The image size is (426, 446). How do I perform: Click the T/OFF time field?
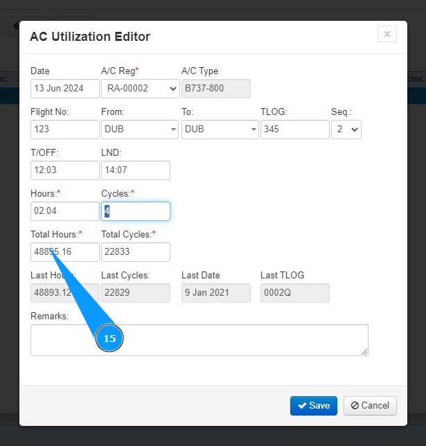click(x=65, y=170)
